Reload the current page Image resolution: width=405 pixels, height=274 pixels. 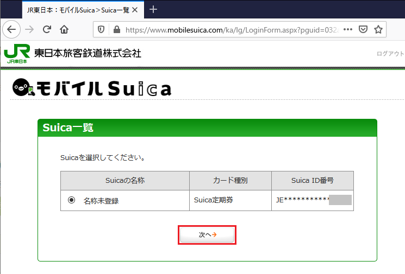tap(47, 29)
